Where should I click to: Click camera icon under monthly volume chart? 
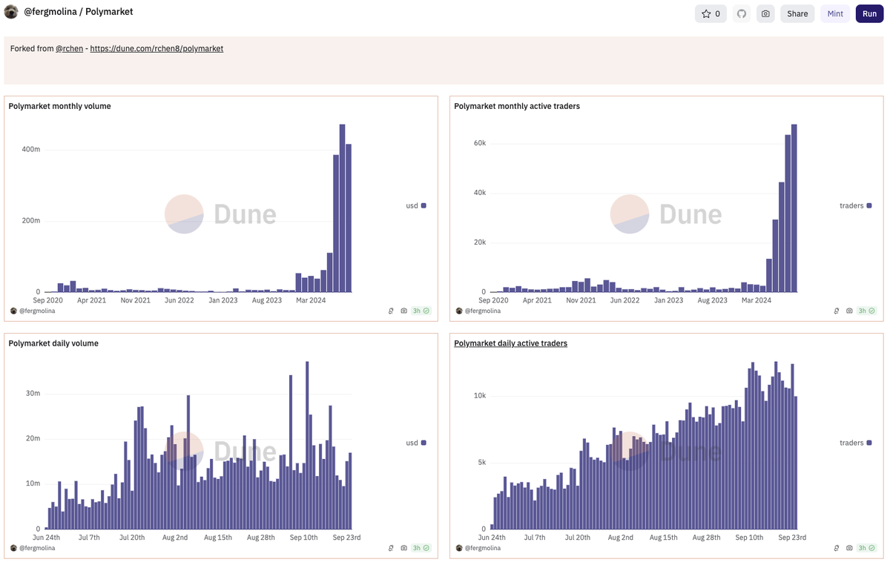pos(403,311)
